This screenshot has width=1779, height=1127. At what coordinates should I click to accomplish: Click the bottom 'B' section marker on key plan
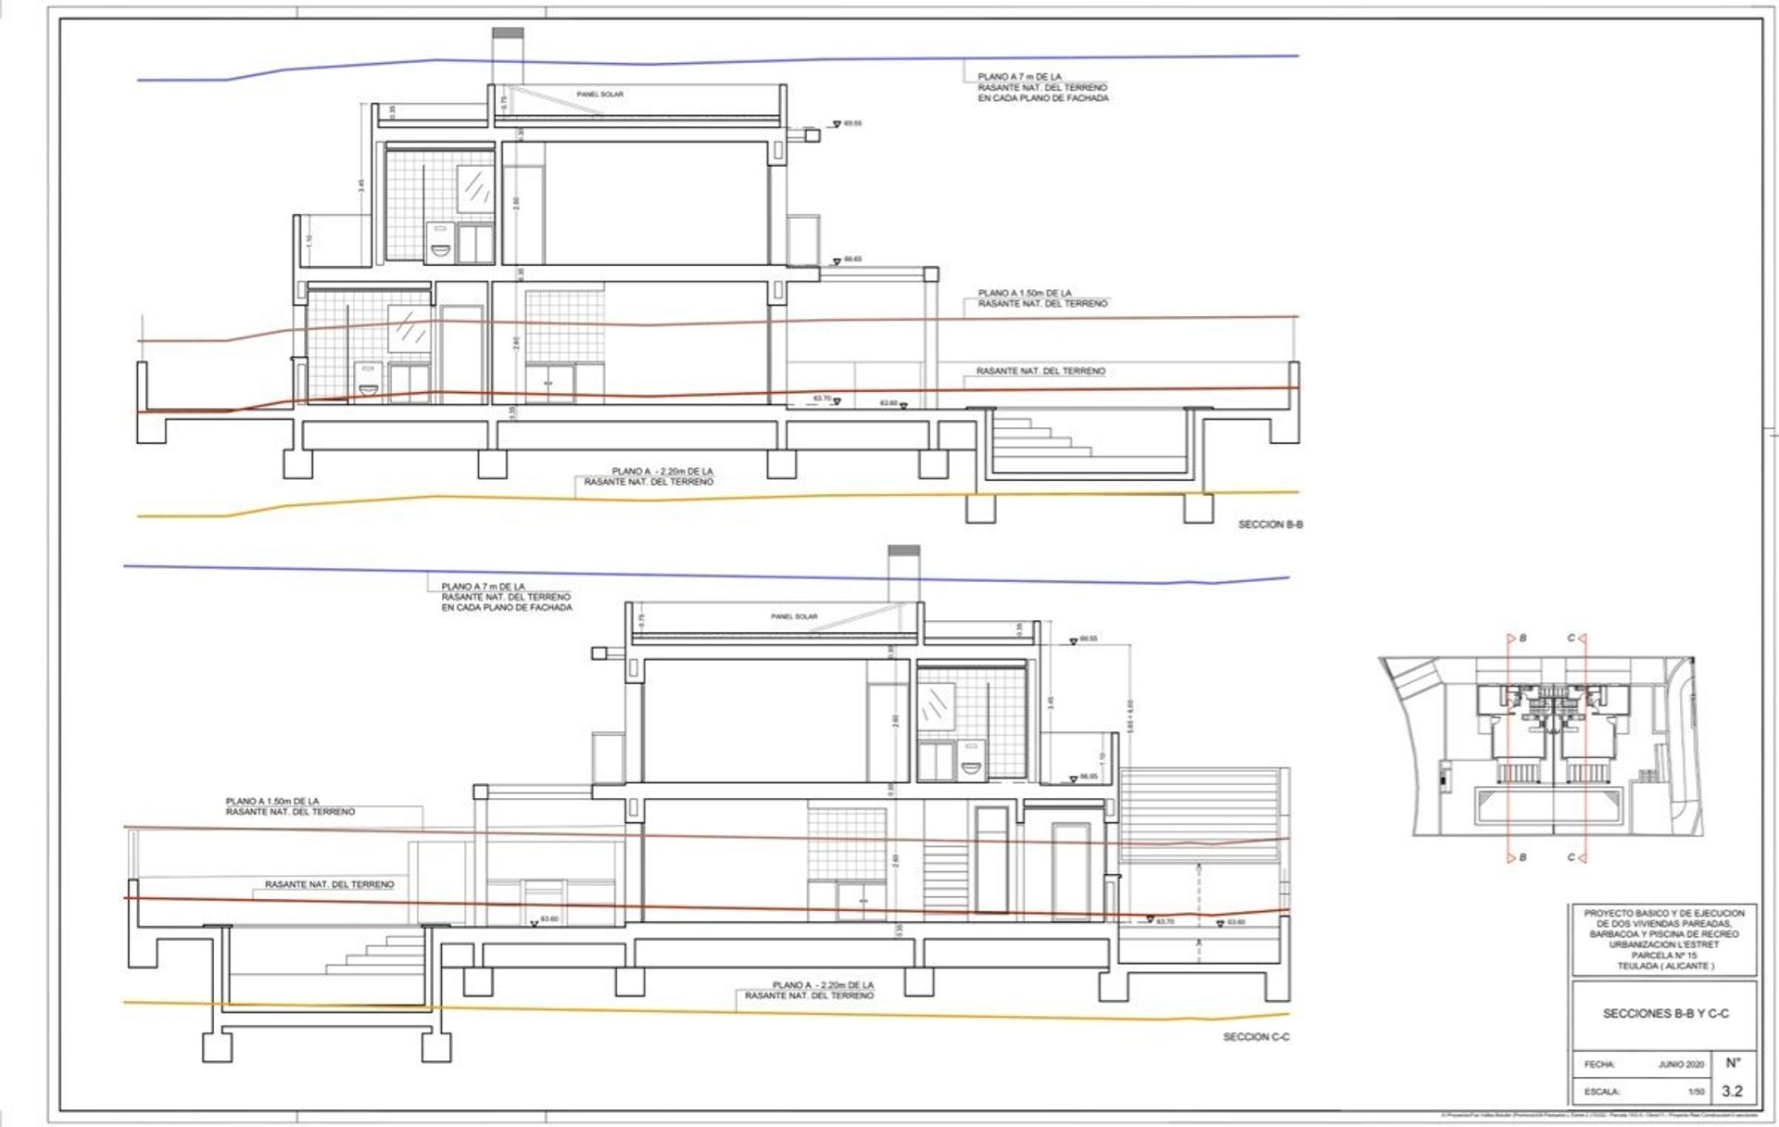1519,857
